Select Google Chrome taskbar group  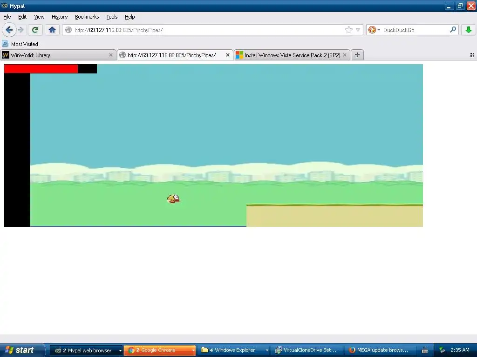tap(160, 350)
